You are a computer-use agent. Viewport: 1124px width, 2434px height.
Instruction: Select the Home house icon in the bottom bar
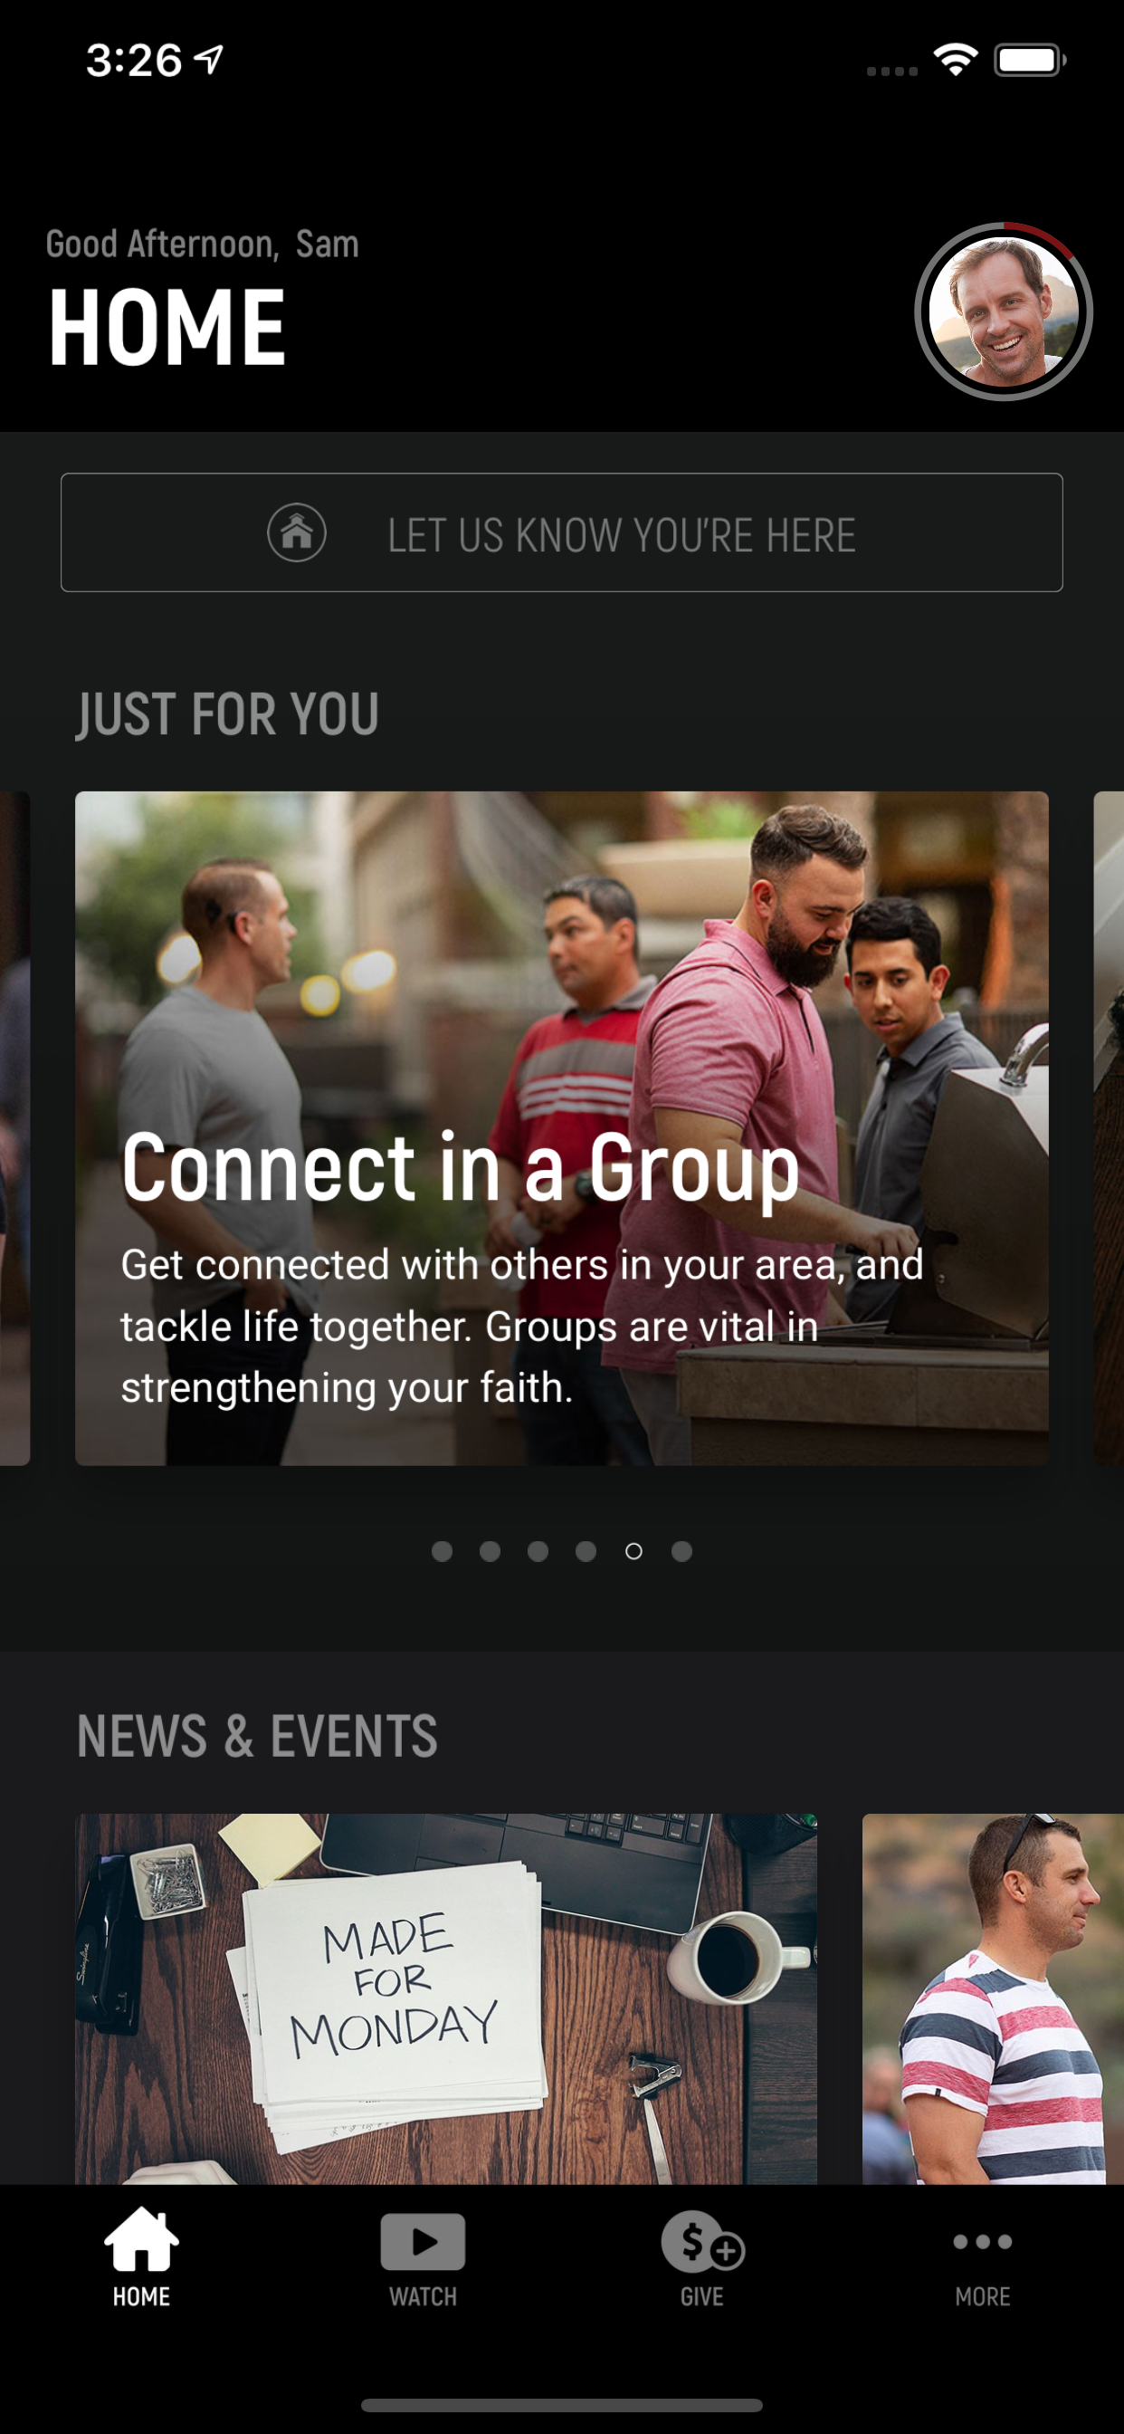click(141, 2238)
